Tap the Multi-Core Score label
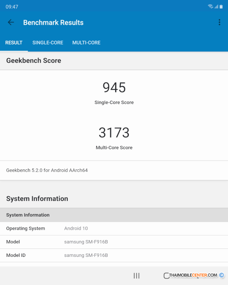 tap(114, 147)
